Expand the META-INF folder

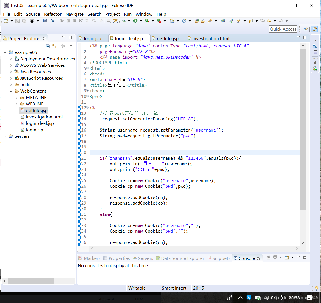pyautogui.click(x=17, y=98)
